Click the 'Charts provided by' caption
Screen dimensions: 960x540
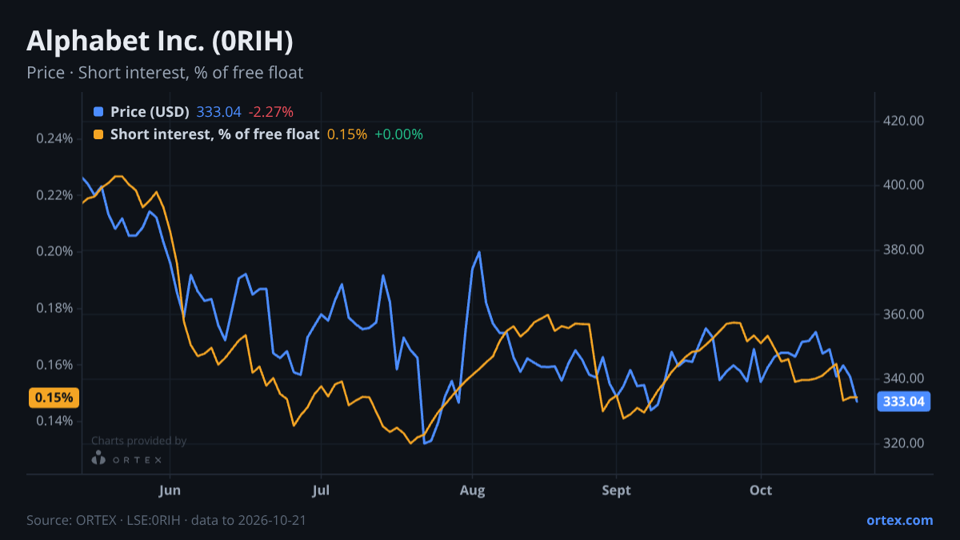pos(138,441)
